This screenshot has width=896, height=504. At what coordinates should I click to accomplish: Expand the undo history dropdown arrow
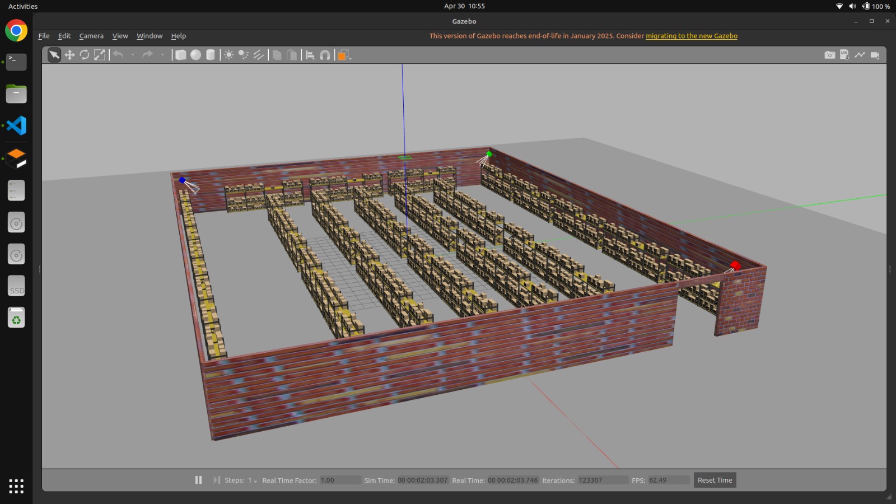133,55
